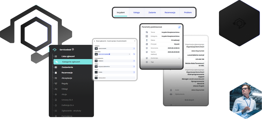Click the Lista zgłoszeń list icon
This screenshot has width=262, height=119.
56,56
